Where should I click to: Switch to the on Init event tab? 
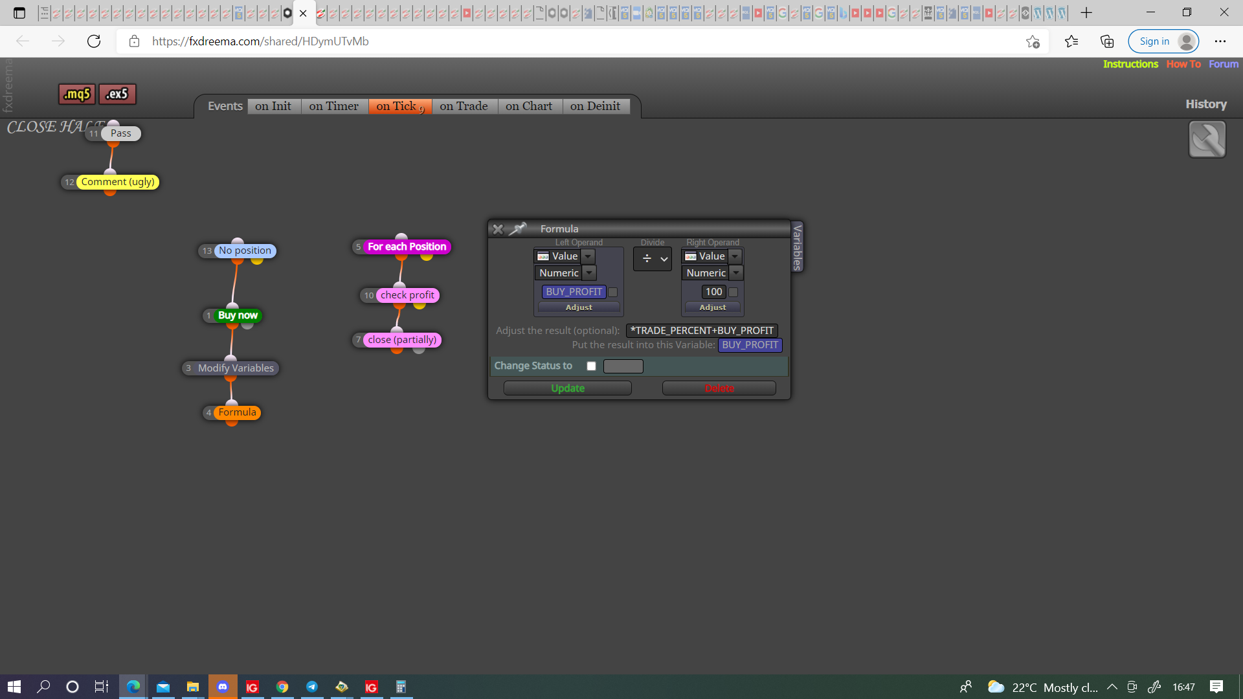tap(273, 106)
